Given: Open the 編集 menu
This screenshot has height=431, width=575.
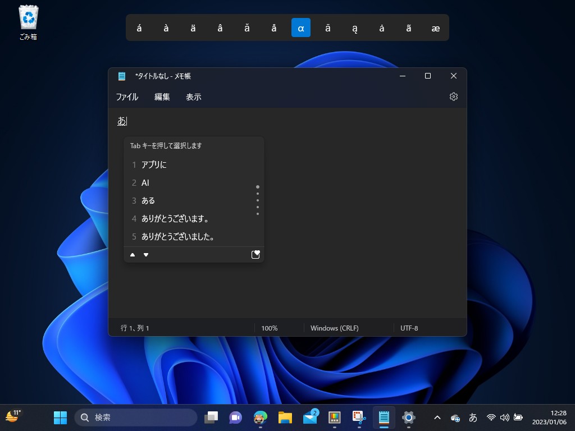Looking at the screenshot, I should pyautogui.click(x=162, y=97).
